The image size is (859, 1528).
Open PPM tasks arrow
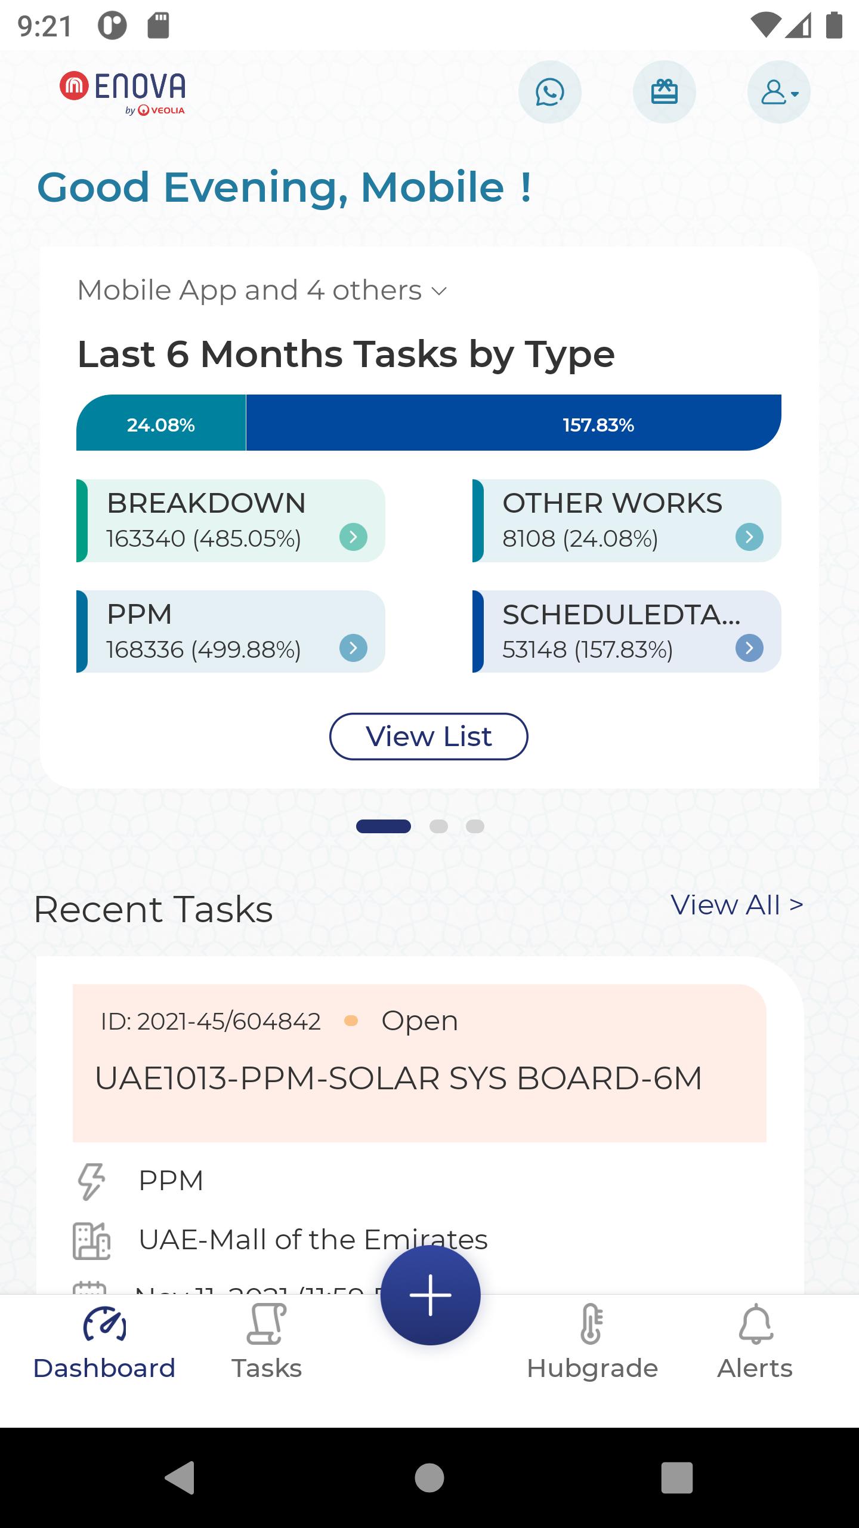pyautogui.click(x=353, y=648)
